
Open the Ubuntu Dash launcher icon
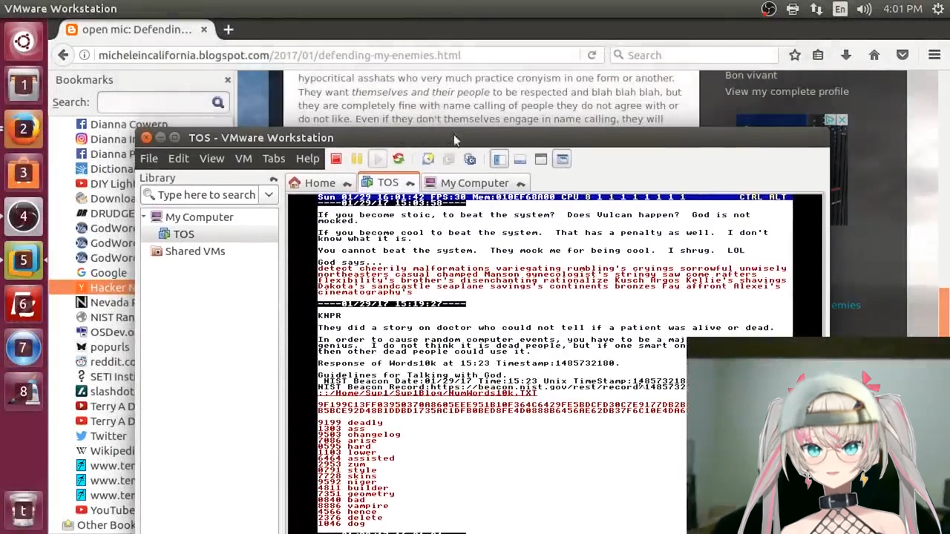click(x=23, y=41)
